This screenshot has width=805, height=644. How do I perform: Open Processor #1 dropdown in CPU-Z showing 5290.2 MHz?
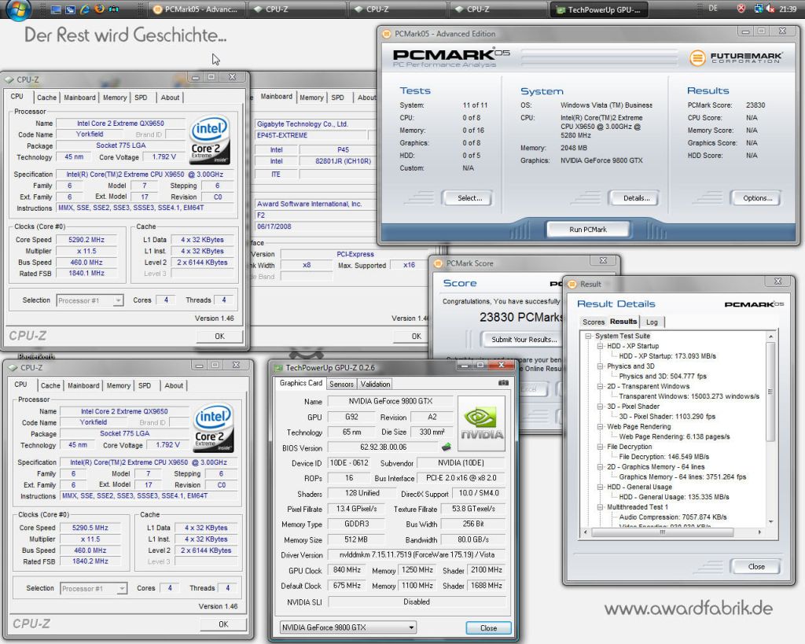(x=90, y=300)
